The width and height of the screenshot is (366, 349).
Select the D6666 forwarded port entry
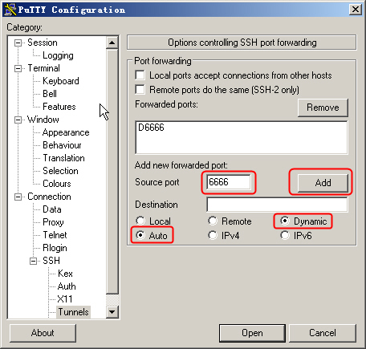[151, 128]
